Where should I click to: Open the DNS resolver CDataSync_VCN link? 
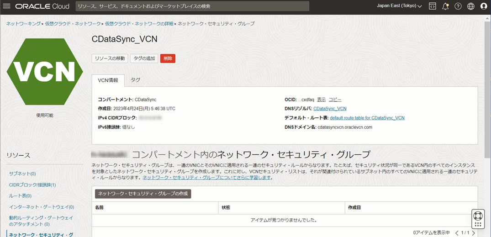pos(330,109)
